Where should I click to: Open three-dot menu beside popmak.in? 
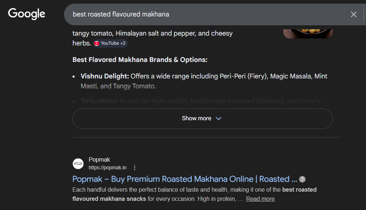click(x=135, y=167)
